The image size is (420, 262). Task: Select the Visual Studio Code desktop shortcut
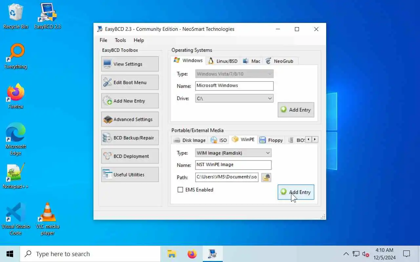point(15,219)
